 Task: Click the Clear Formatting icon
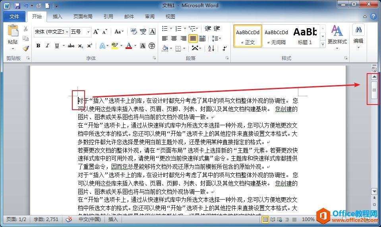[133, 31]
